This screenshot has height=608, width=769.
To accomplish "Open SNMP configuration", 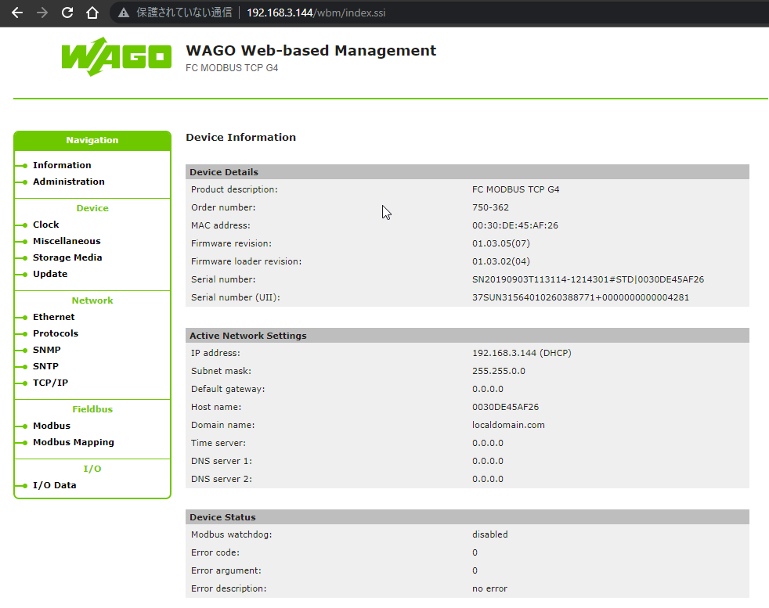I will (46, 350).
